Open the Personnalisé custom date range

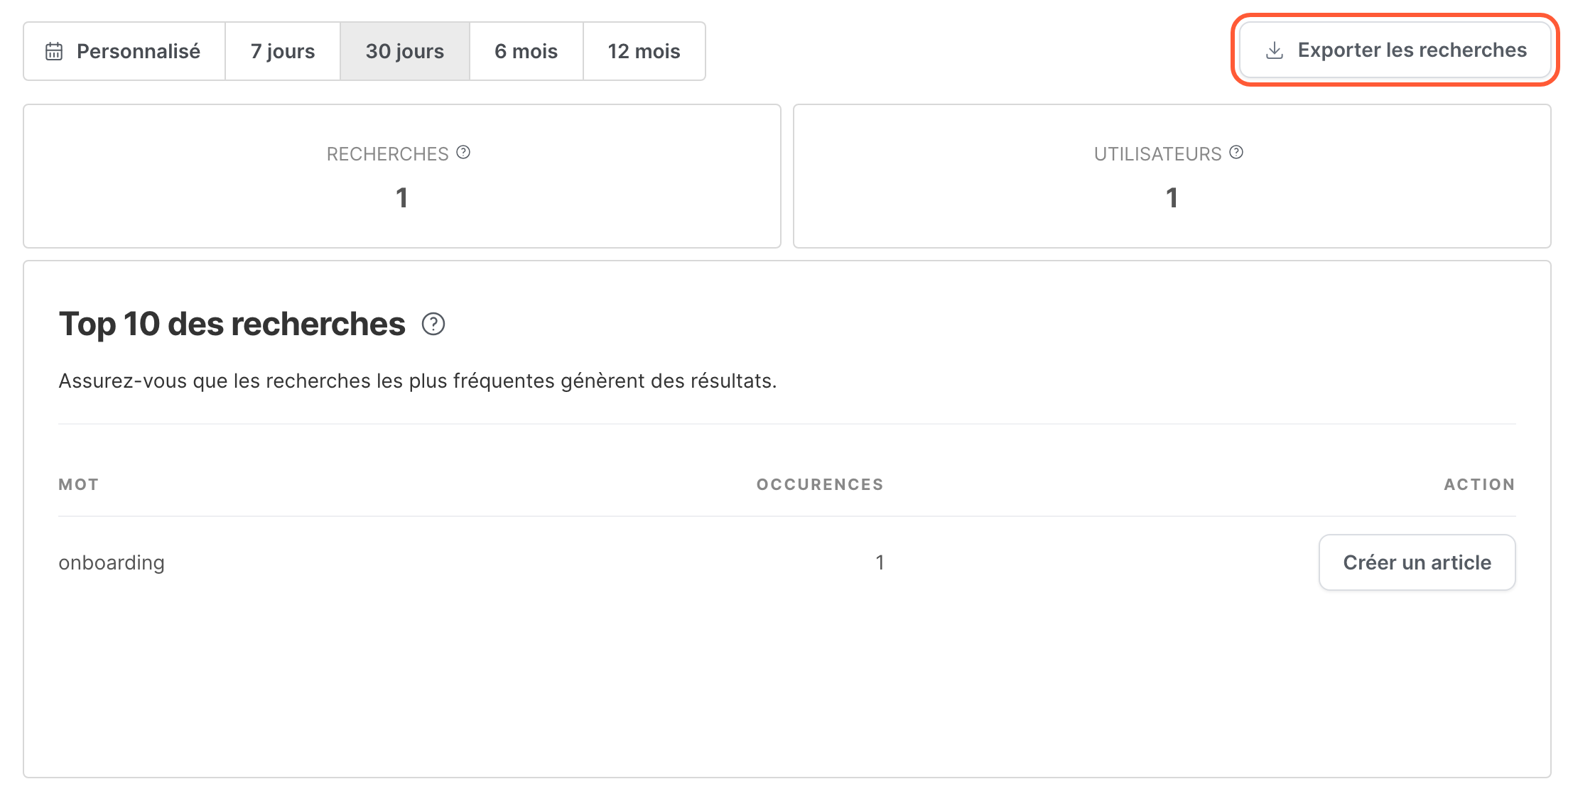[124, 51]
